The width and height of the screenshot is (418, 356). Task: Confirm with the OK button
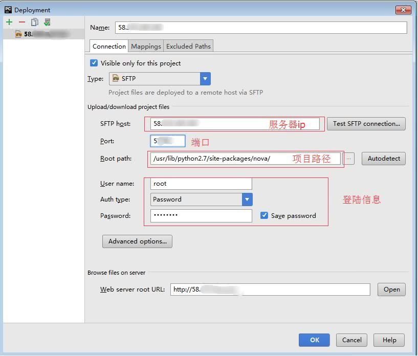click(x=314, y=340)
